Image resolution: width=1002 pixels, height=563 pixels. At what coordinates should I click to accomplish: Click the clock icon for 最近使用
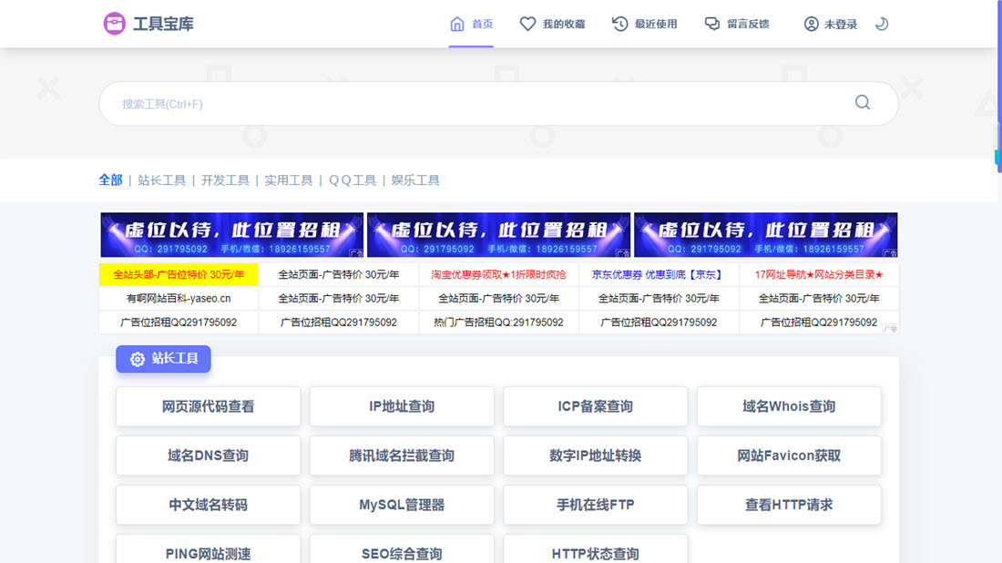620,24
